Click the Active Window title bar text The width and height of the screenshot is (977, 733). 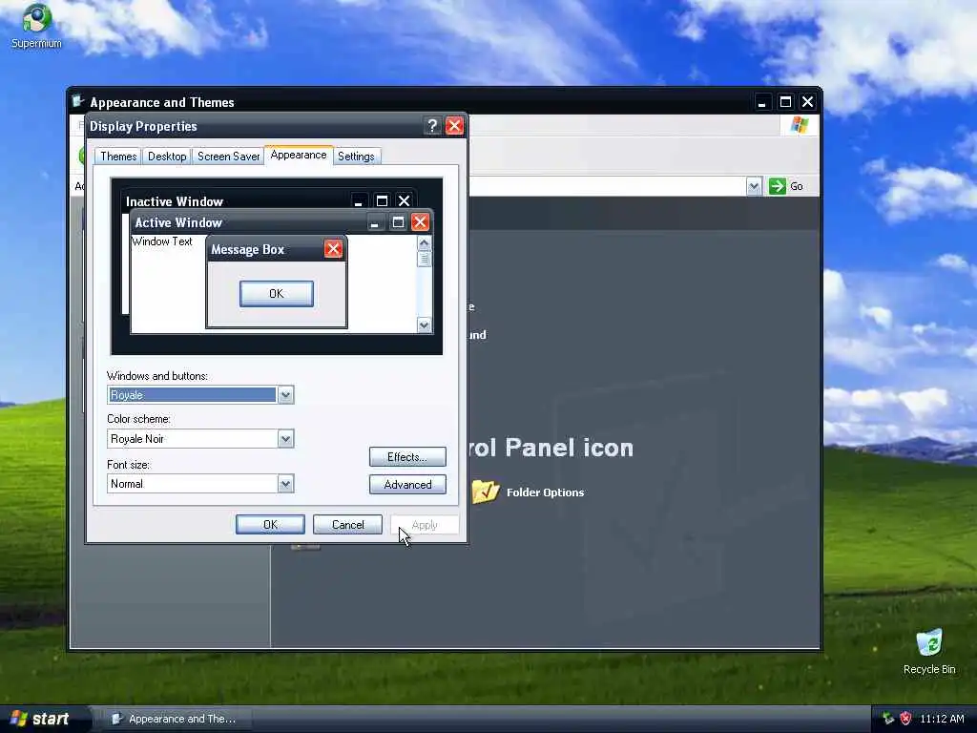[x=178, y=222]
